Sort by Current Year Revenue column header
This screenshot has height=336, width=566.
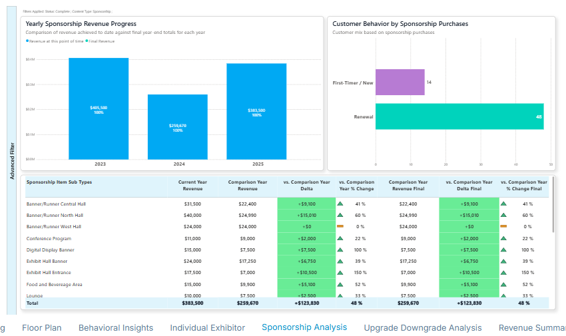pos(192,185)
